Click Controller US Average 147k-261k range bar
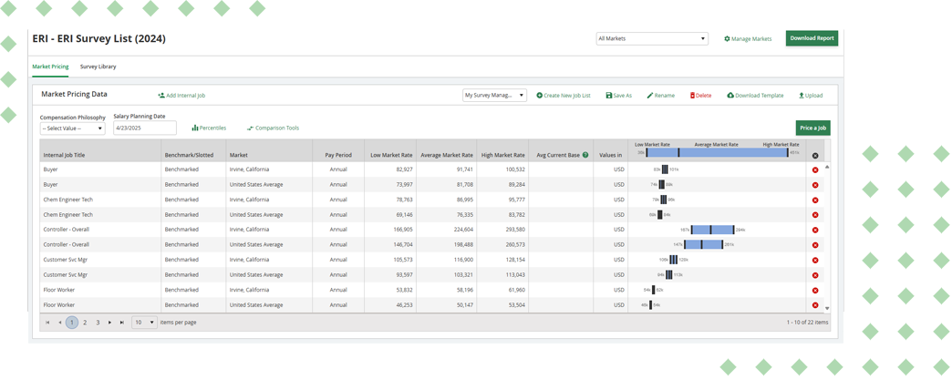Screen dimensions: 952x380 (704, 244)
